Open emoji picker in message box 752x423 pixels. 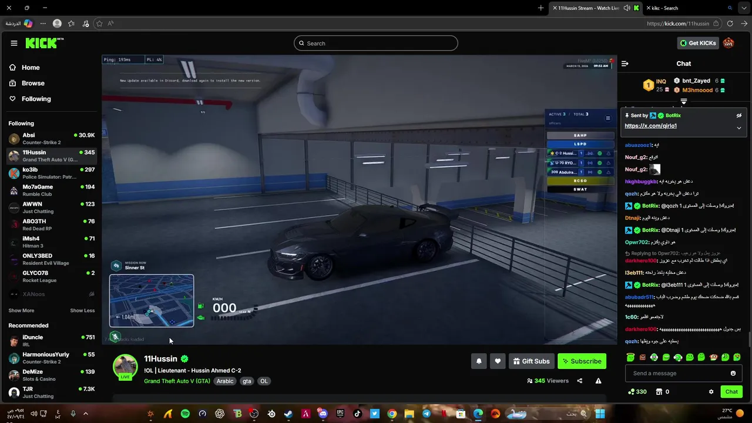click(733, 373)
